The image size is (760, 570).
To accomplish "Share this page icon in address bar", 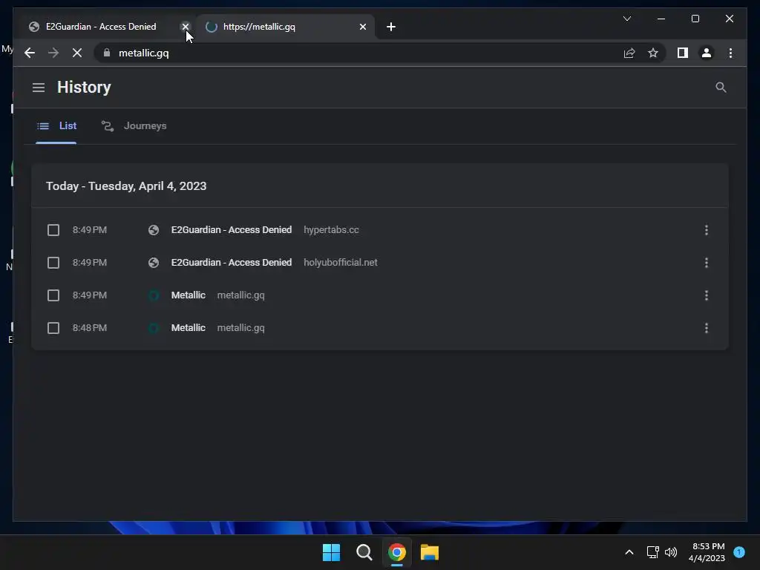I will pos(629,53).
